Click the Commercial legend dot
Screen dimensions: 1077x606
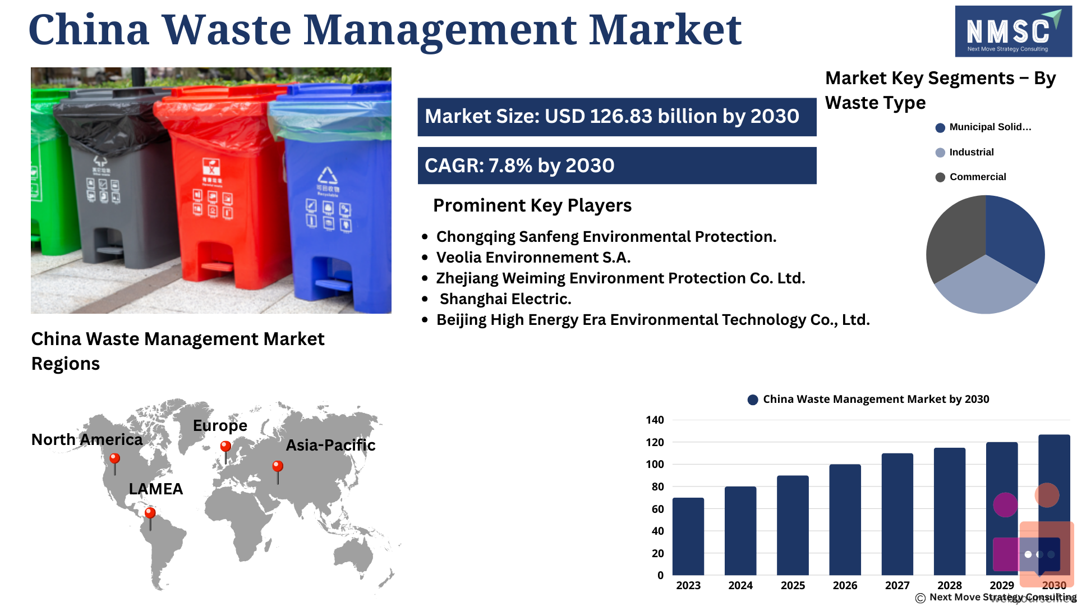tap(940, 177)
